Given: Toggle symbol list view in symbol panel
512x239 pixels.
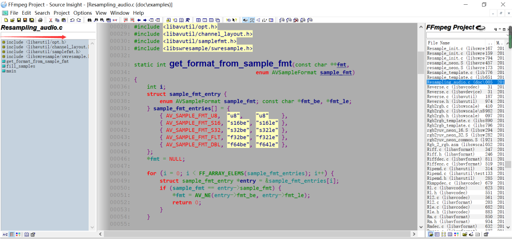Looking at the screenshot, I should [x=11, y=234].
